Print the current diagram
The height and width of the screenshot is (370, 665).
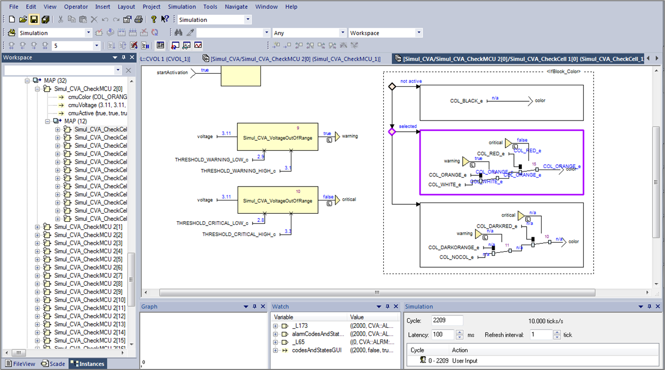coord(139,19)
